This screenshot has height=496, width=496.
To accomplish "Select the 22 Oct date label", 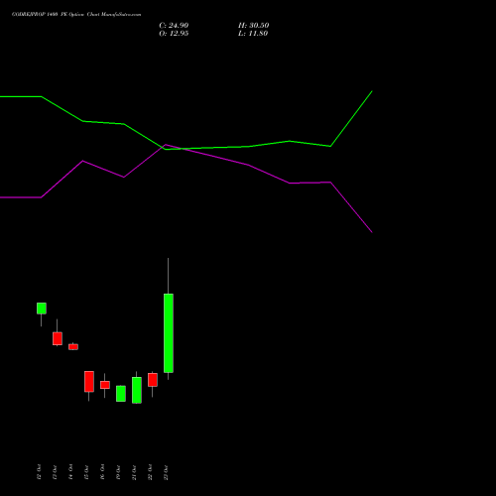I will click(150, 472).
